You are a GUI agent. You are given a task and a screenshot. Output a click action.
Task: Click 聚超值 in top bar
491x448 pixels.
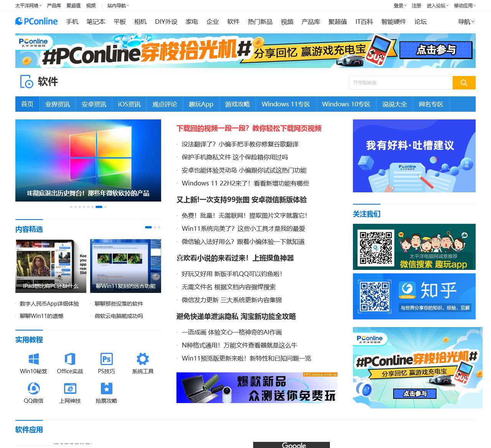point(73,5)
